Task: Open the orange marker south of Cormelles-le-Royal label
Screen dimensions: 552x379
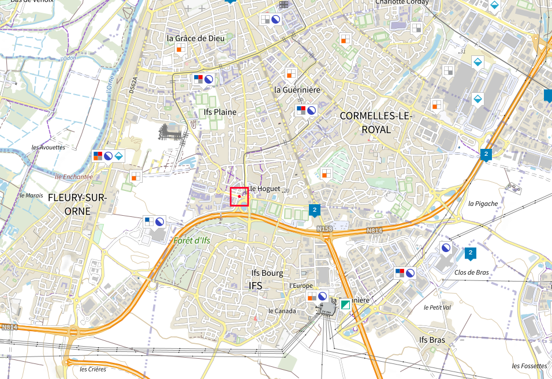Action: [326, 172]
